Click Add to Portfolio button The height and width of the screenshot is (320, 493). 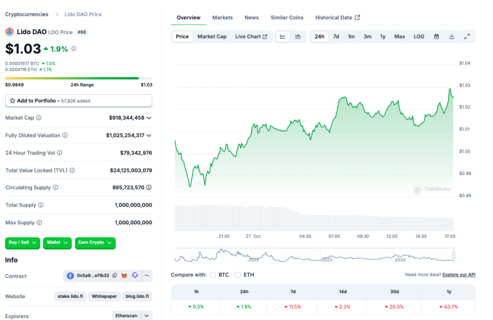pyautogui.click(x=78, y=101)
